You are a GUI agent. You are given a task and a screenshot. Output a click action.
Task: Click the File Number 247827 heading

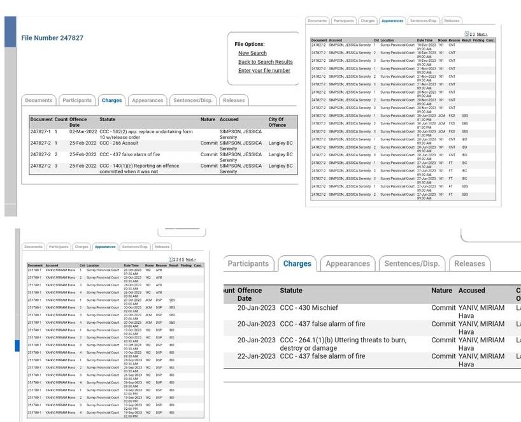[52, 38]
